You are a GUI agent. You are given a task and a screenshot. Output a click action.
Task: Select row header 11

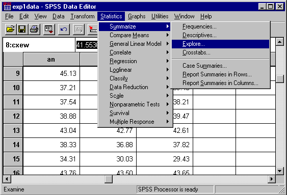pos(13,102)
